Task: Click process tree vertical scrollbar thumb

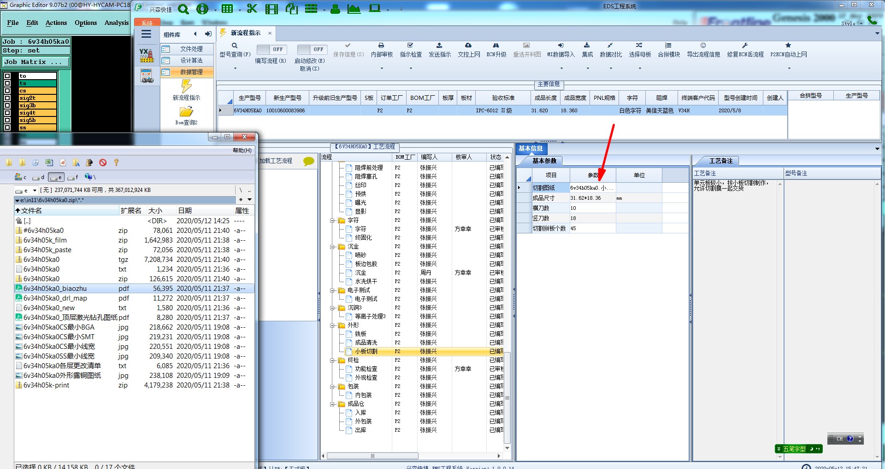Action: pyautogui.click(x=507, y=399)
